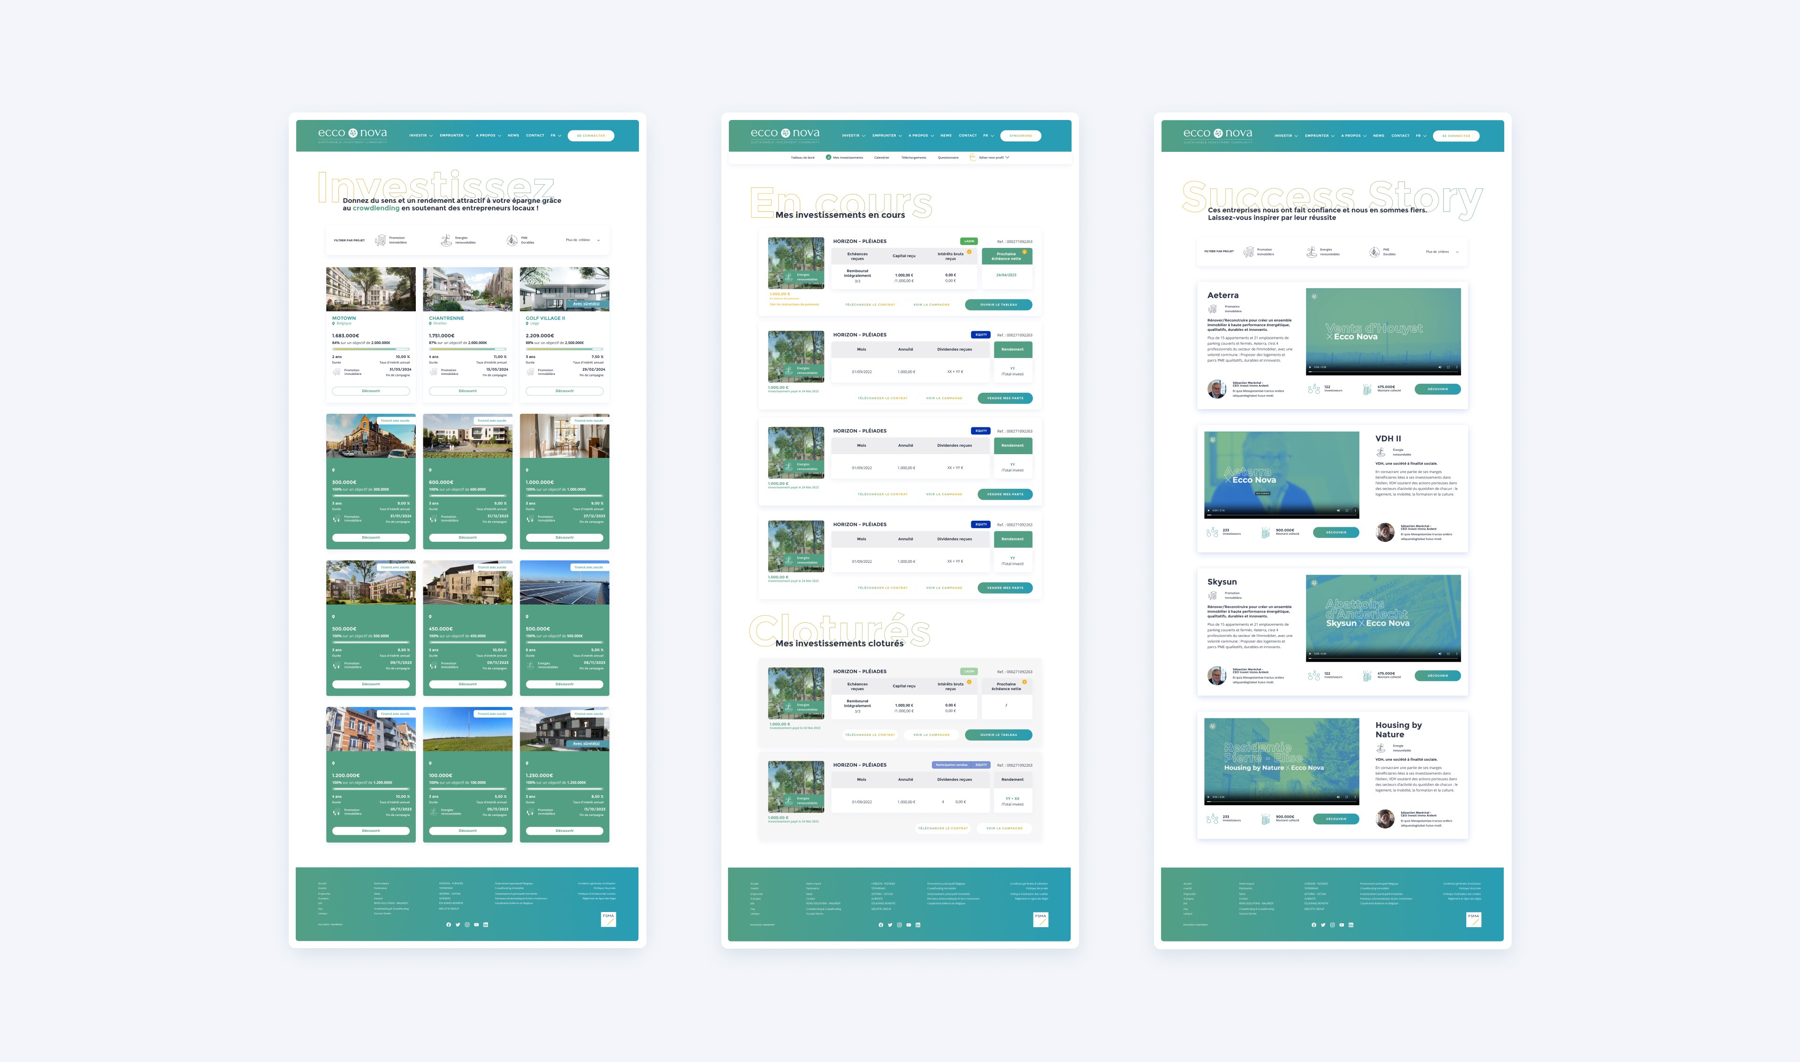Screen dimensions: 1800x1062
Task: Click Instagram icon in Success Story page footer
Action: (1333, 925)
